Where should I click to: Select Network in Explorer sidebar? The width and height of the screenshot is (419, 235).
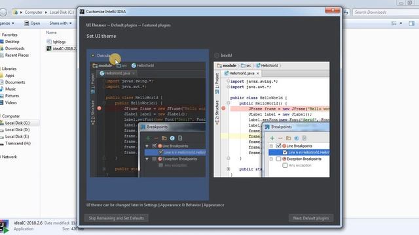click(x=9, y=157)
